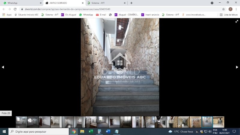
Task: Open File Explorer from taskbar
Action: click(x=82, y=131)
